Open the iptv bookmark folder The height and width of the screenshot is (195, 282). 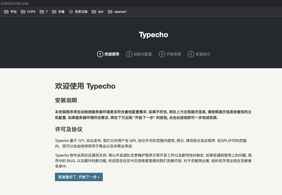click(x=98, y=12)
